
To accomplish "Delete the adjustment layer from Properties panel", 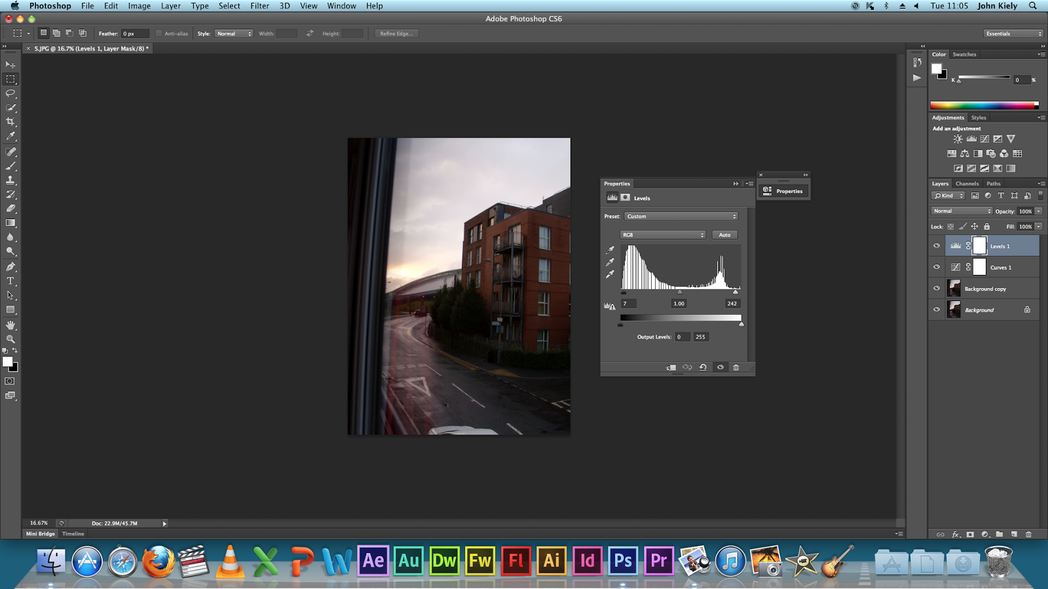I will pyautogui.click(x=736, y=367).
